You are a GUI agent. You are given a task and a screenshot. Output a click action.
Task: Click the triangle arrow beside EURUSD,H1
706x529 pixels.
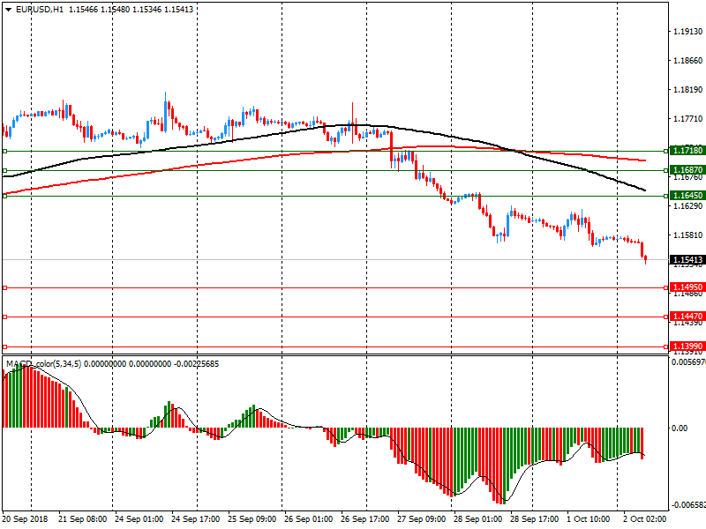8,9
